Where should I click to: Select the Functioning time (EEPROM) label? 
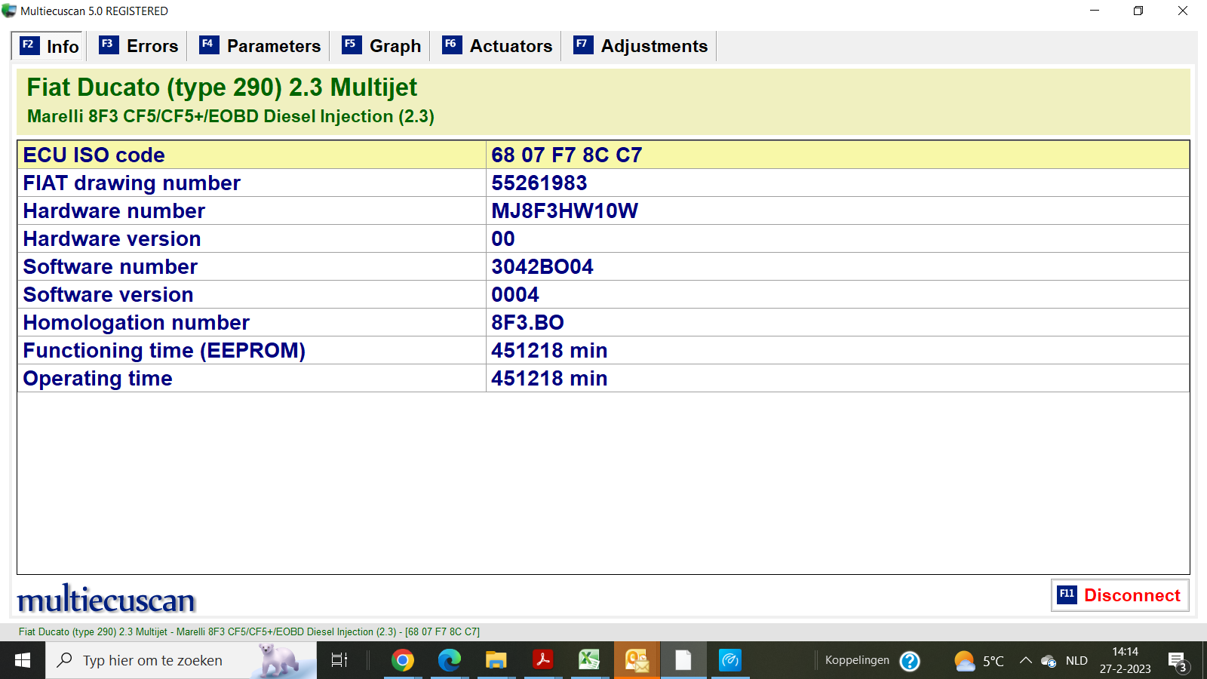[164, 350]
